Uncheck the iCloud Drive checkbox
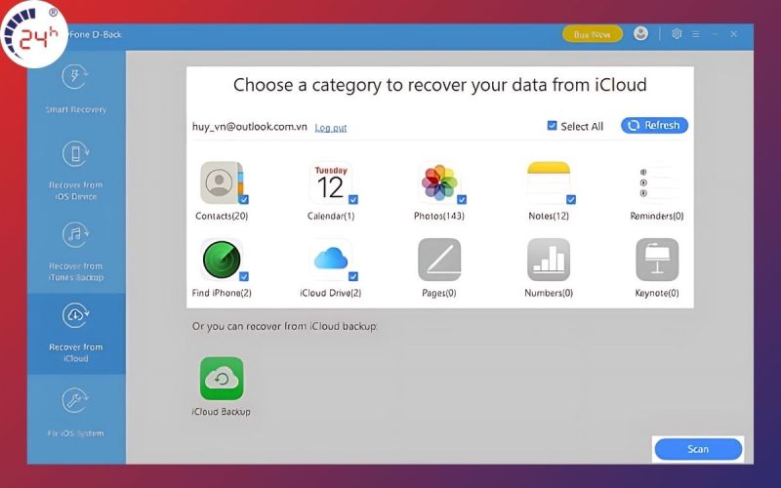Viewport: 781px width, 488px height. (353, 276)
